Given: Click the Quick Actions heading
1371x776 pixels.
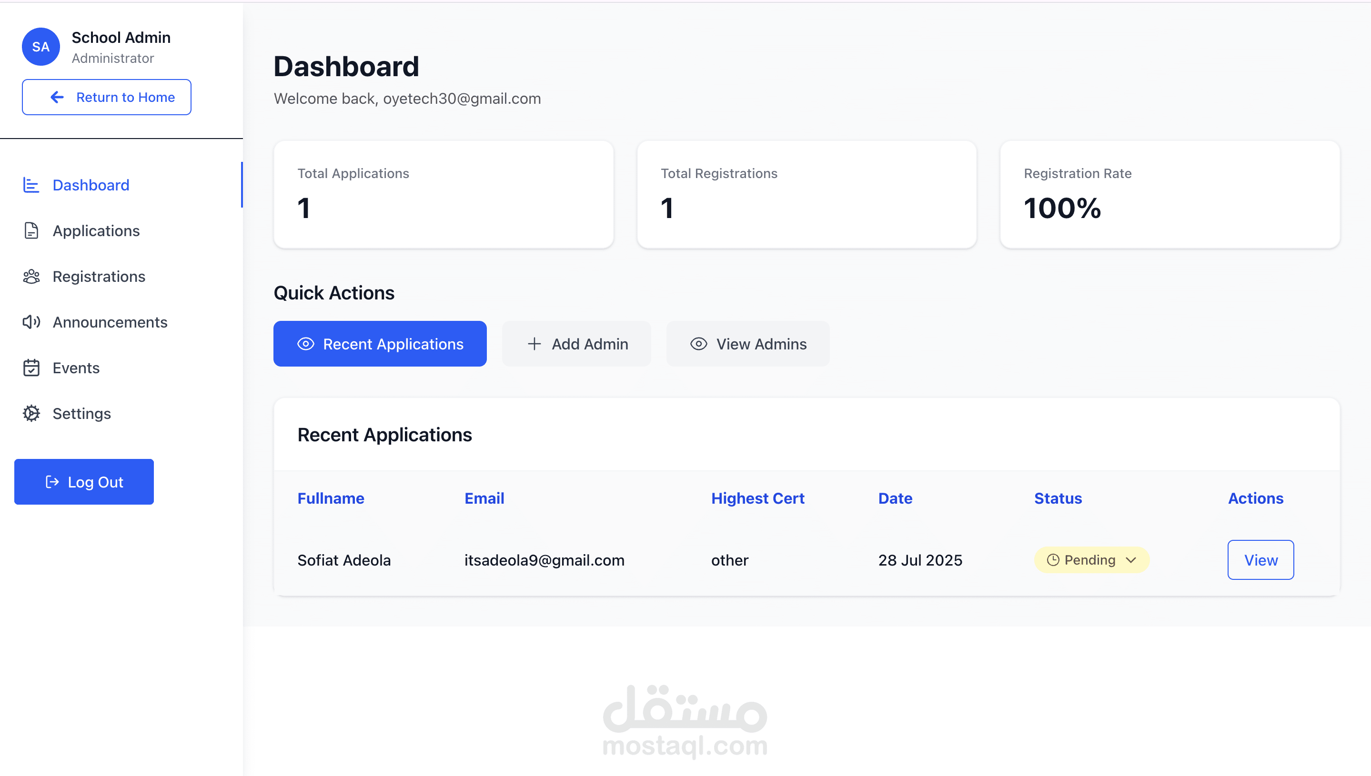Looking at the screenshot, I should click(x=334, y=293).
